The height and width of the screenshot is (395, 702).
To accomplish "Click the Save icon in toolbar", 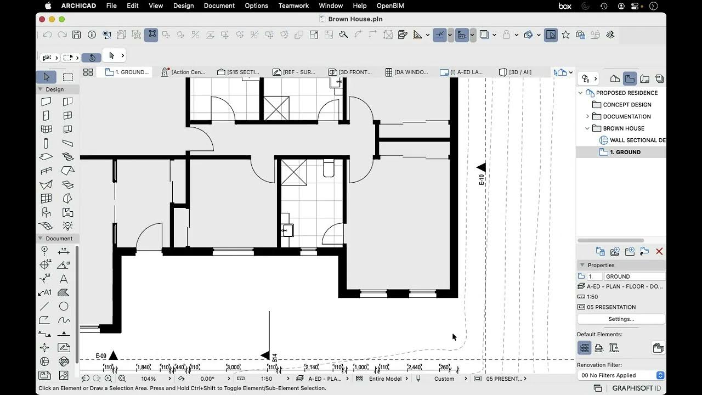I will [x=77, y=35].
